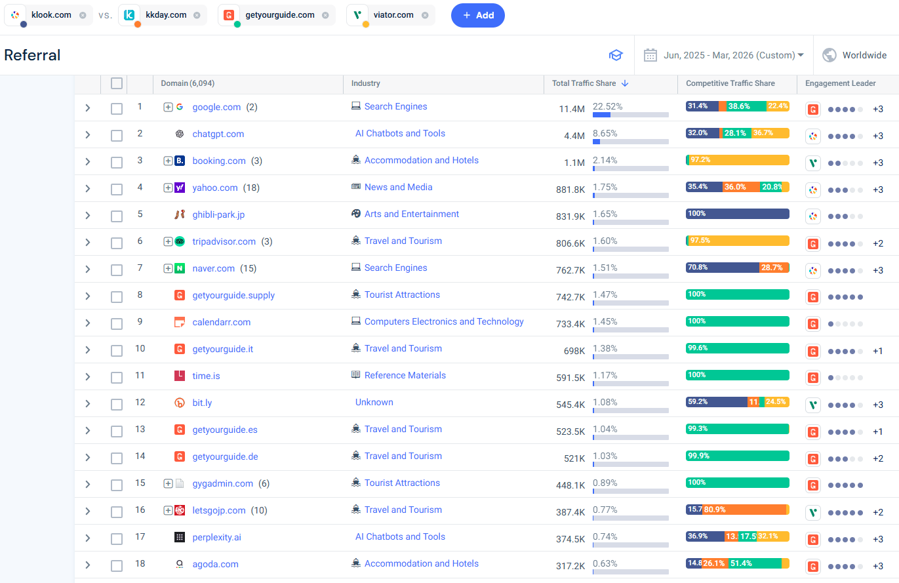This screenshot has width=899, height=583.
Task: Click the traffic share progress bar for google.com
Action: pyautogui.click(x=630, y=115)
